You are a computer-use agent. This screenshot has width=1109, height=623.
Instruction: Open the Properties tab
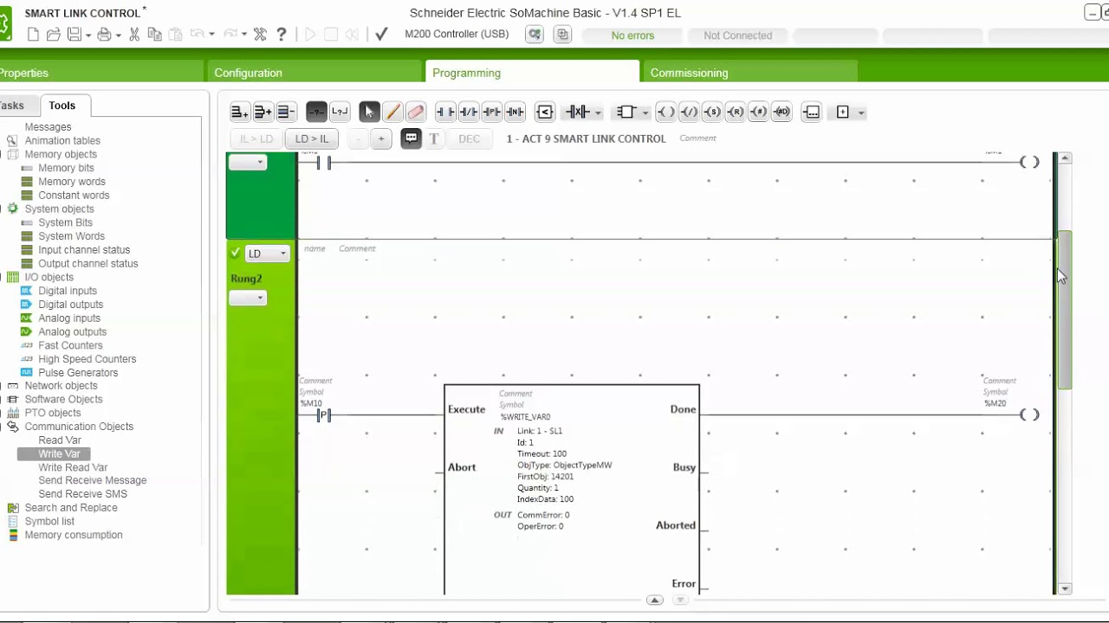coord(101,72)
